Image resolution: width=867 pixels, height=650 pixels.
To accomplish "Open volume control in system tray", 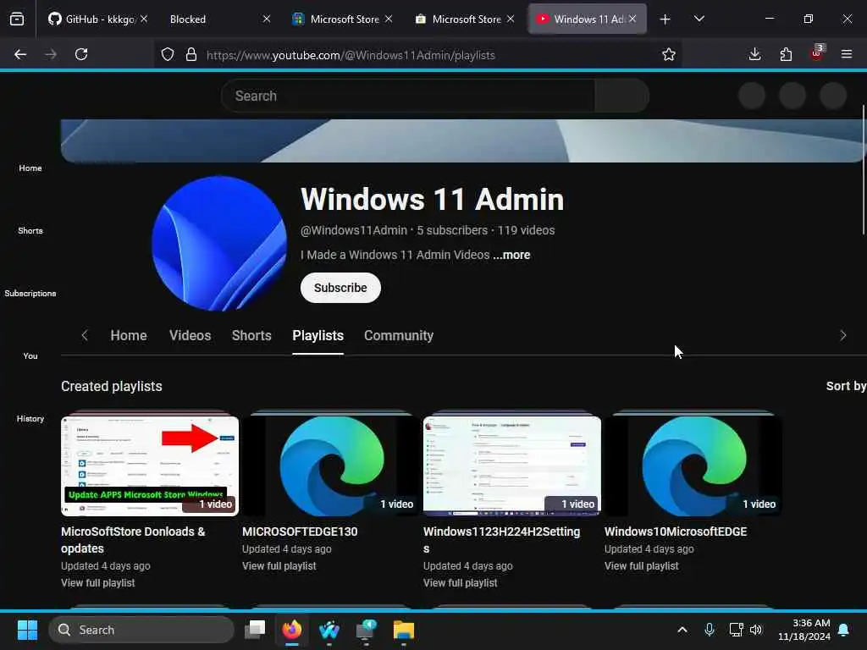I will pyautogui.click(x=756, y=630).
